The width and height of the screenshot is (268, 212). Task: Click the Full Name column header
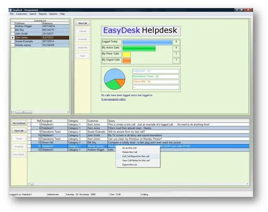[28, 23]
